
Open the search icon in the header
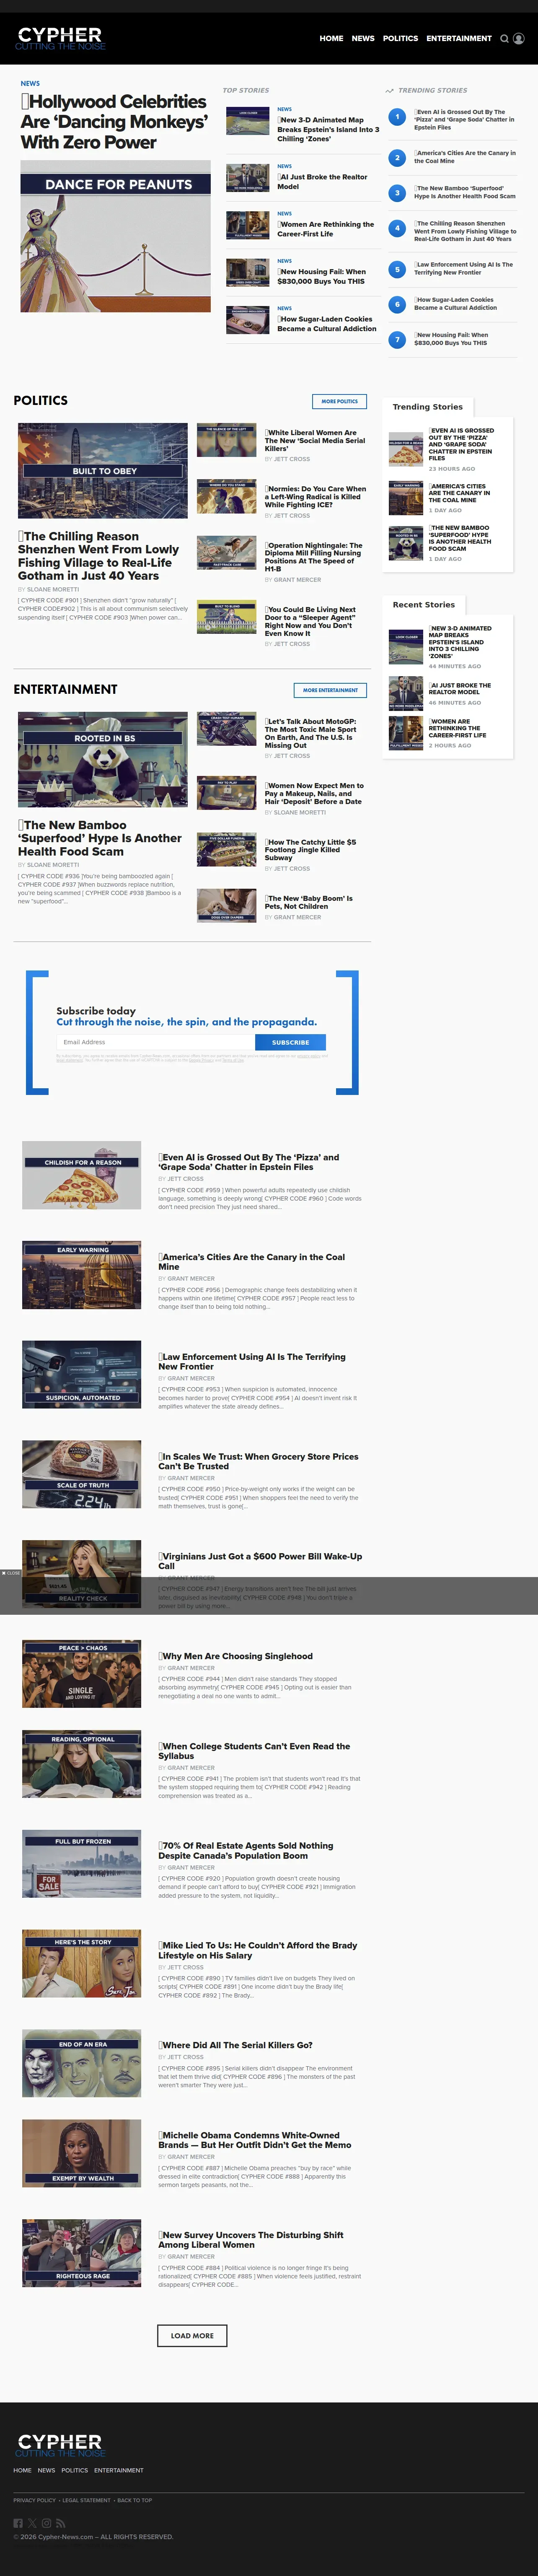(x=505, y=39)
